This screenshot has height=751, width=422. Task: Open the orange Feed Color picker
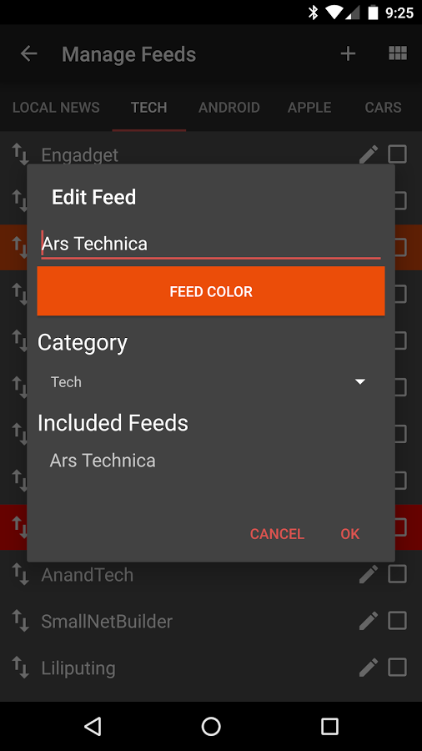[211, 291]
